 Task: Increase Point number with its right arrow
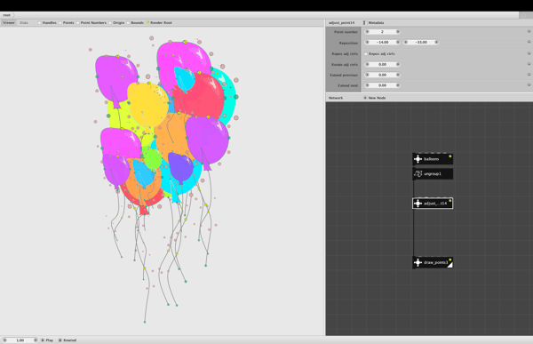coord(398,32)
